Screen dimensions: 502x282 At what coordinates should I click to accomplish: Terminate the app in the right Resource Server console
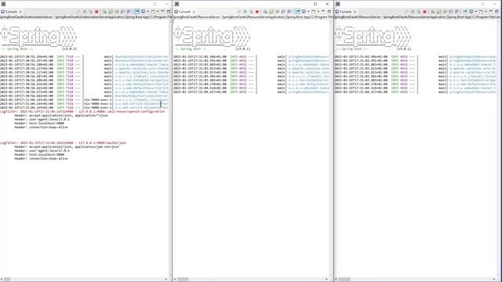coord(425,12)
